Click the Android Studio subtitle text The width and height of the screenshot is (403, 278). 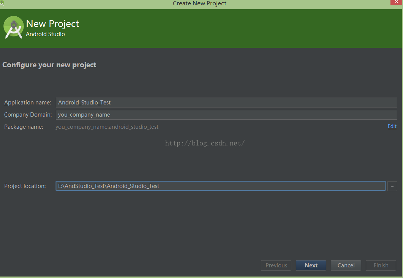45,34
